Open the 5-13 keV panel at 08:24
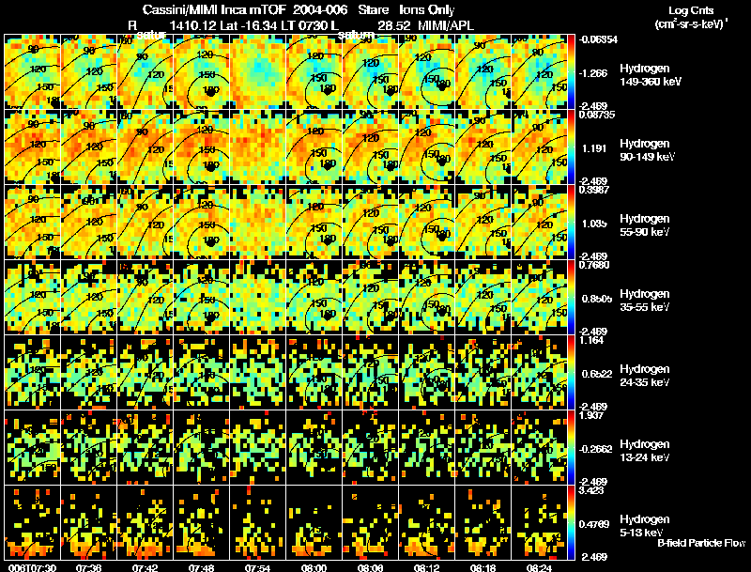This screenshot has height=572, width=751. click(539, 522)
